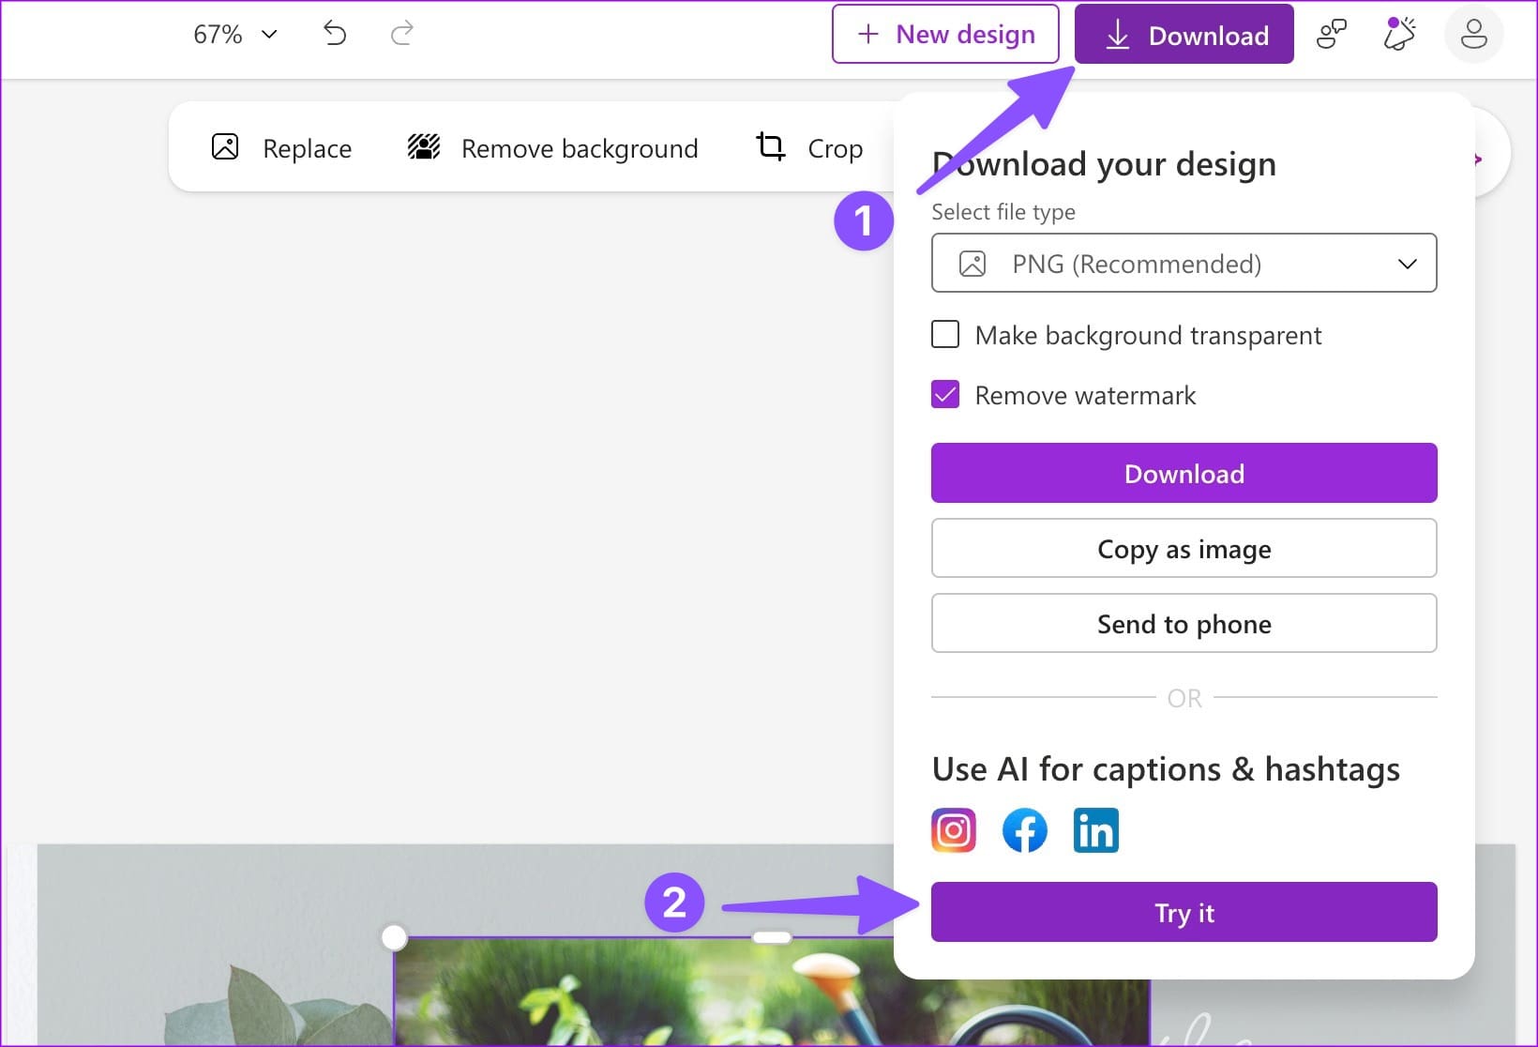Click the Download your design heading
The height and width of the screenshot is (1047, 1538).
(x=1104, y=164)
